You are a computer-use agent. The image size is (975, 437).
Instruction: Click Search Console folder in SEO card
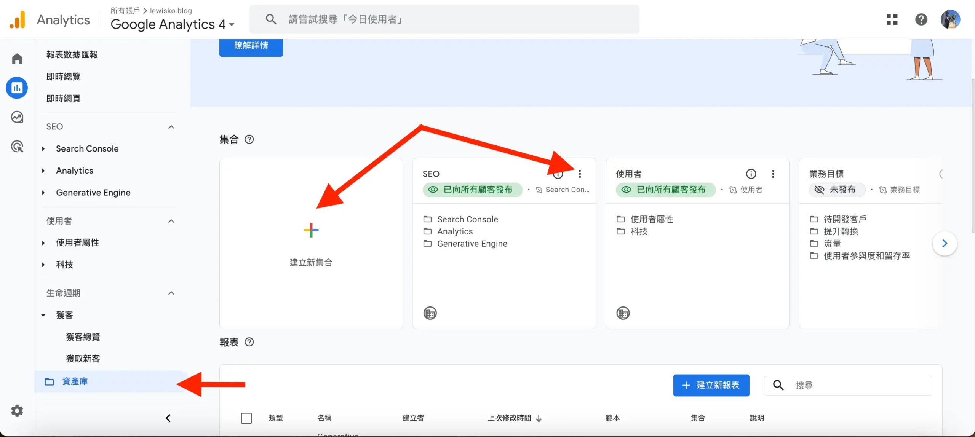pyautogui.click(x=461, y=219)
